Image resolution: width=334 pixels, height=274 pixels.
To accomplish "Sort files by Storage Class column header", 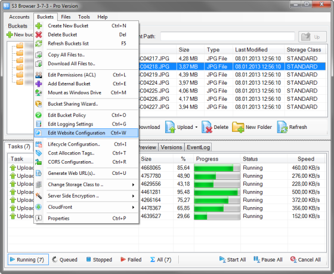I will [x=305, y=50].
